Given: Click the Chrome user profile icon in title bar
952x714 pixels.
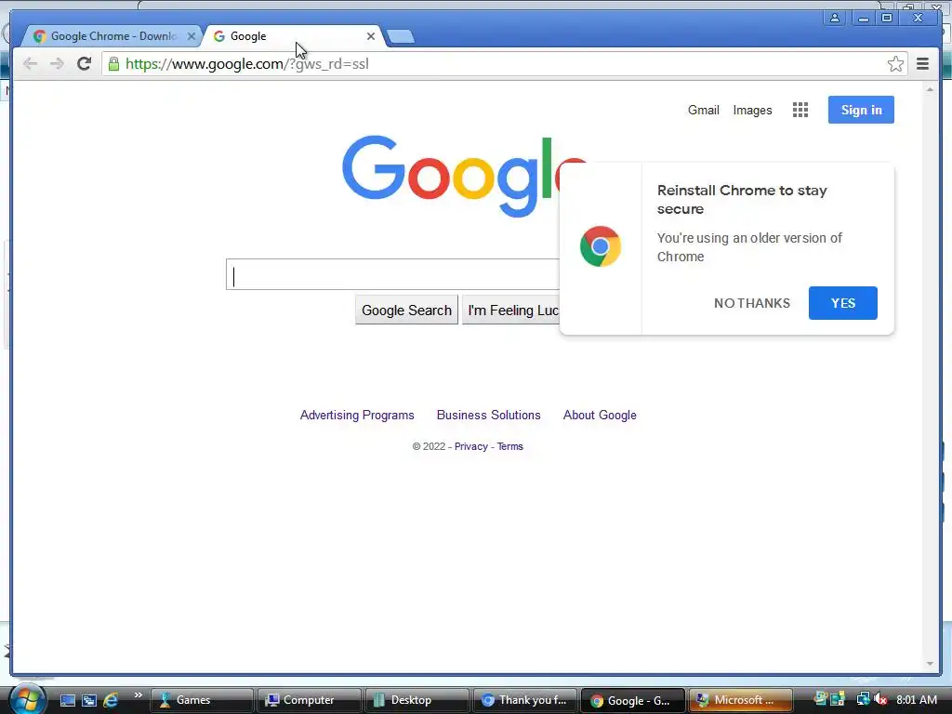Looking at the screenshot, I should coord(835,18).
